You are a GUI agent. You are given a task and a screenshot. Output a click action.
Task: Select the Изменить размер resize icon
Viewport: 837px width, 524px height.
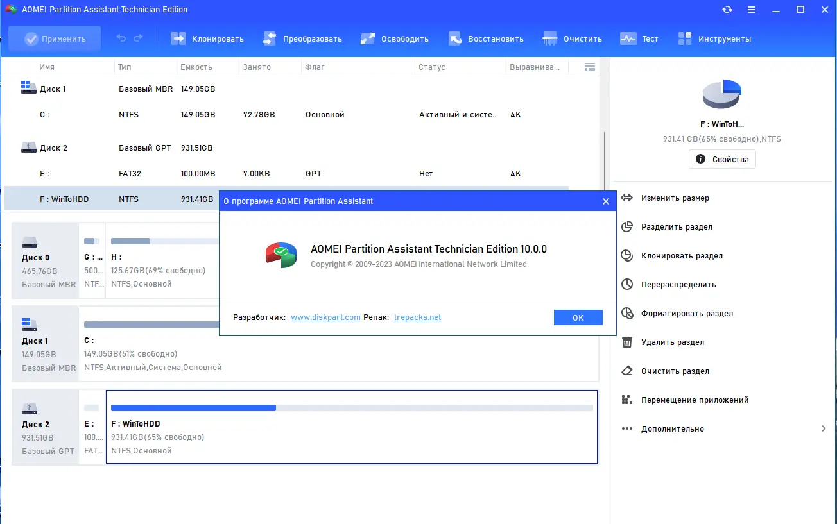click(x=626, y=198)
